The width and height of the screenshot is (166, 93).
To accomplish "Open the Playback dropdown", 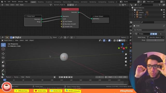I will 9,77.
